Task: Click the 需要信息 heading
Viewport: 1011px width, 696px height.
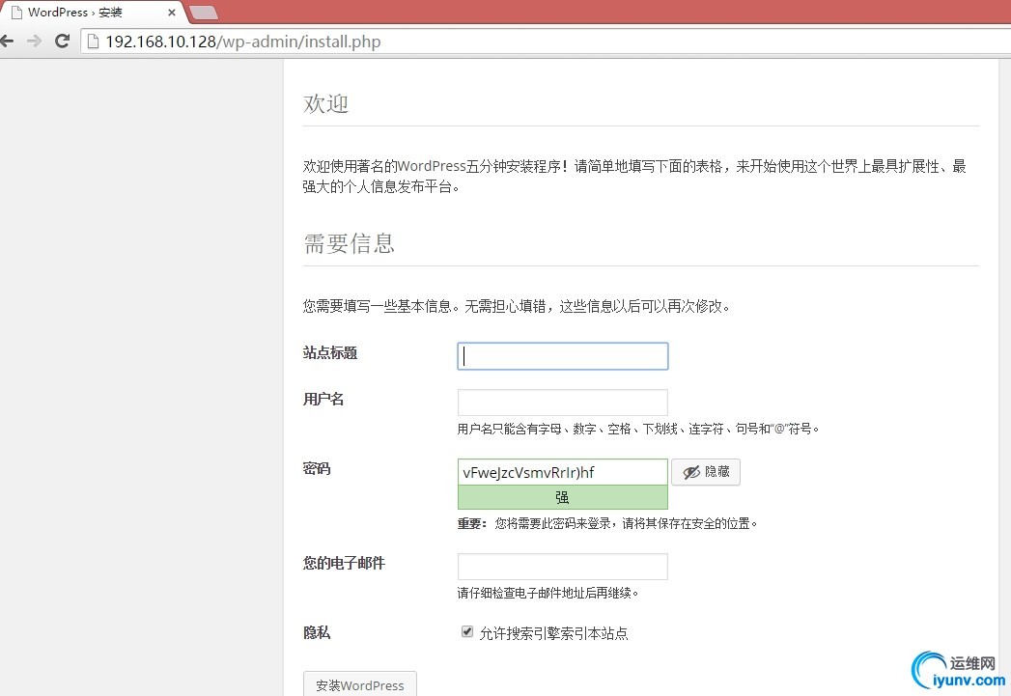Action: pyautogui.click(x=349, y=243)
